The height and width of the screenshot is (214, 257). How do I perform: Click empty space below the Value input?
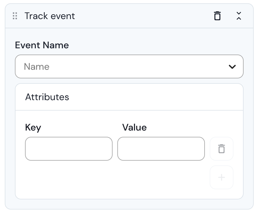click(x=161, y=179)
